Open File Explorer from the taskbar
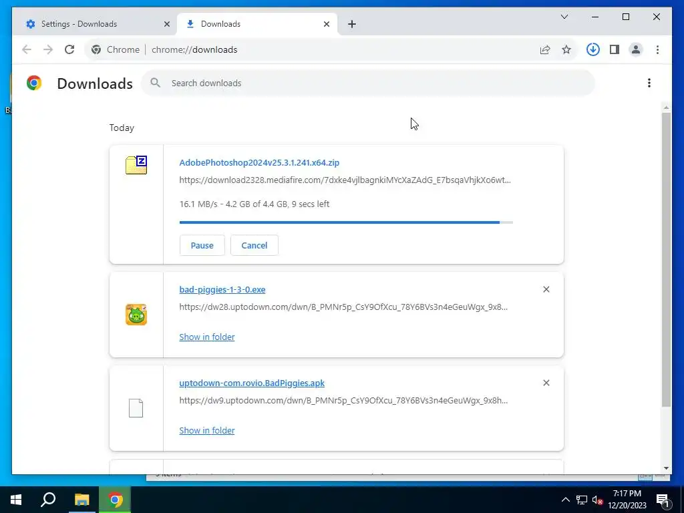 click(x=81, y=500)
